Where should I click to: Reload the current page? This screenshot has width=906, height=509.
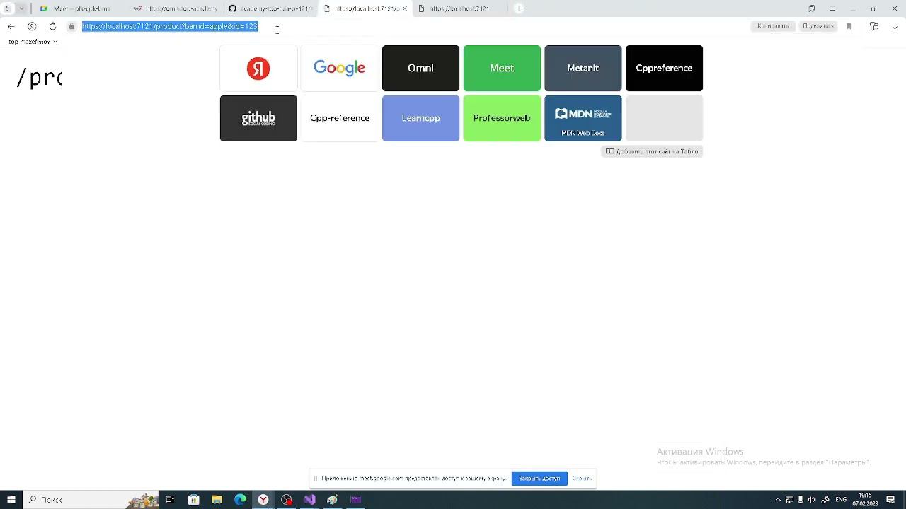coord(52,26)
